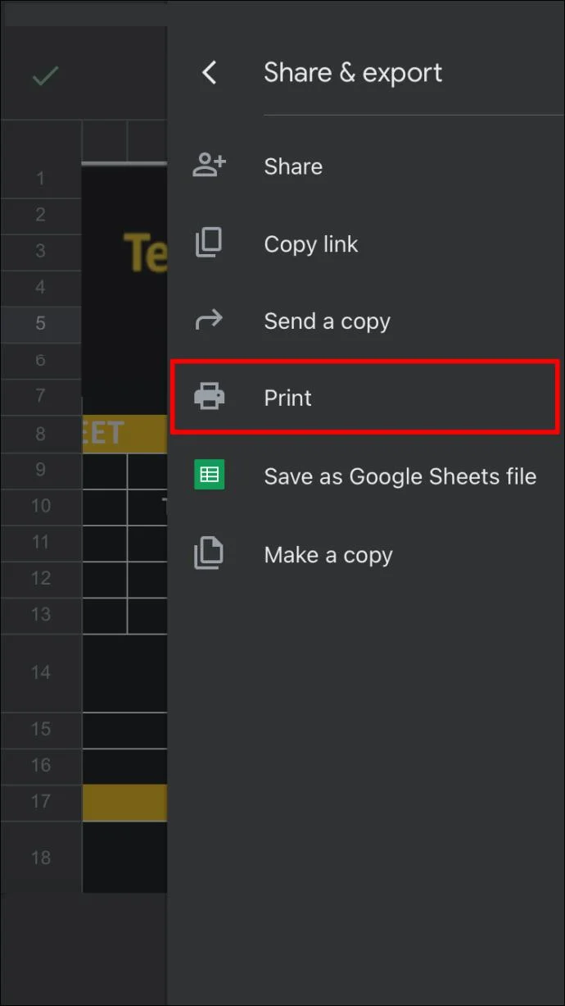Tap the Make a copy document icon
The height and width of the screenshot is (1006, 565).
click(209, 553)
